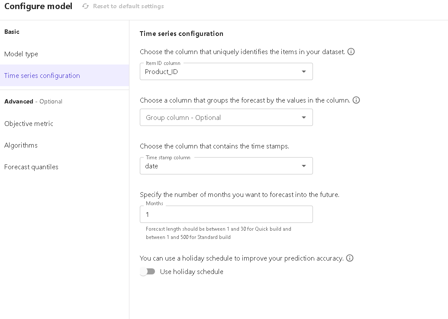
Task: Select Time series configuration in sidebar
Action: click(x=42, y=76)
